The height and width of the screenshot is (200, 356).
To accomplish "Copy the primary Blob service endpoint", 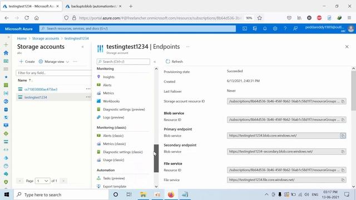I will (343, 136).
